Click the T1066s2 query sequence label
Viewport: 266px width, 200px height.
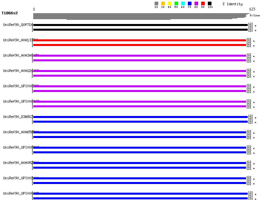[10, 13]
